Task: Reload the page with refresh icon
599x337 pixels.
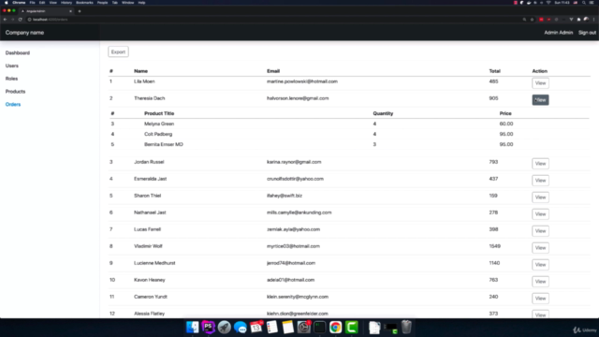Action: 21,20
